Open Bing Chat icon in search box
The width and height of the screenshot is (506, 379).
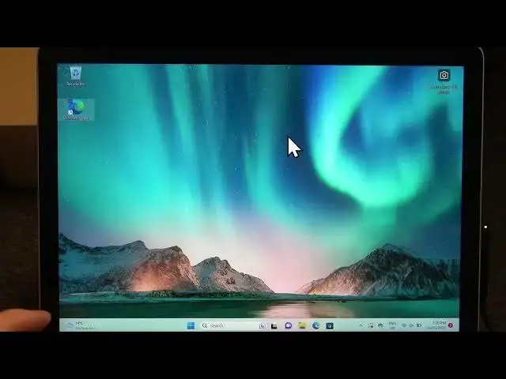(x=262, y=326)
